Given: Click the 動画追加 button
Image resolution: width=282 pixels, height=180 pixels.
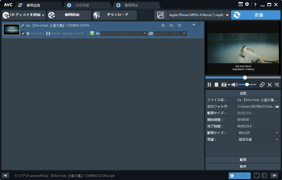Looking at the screenshot, I should click(x=69, y=15).
